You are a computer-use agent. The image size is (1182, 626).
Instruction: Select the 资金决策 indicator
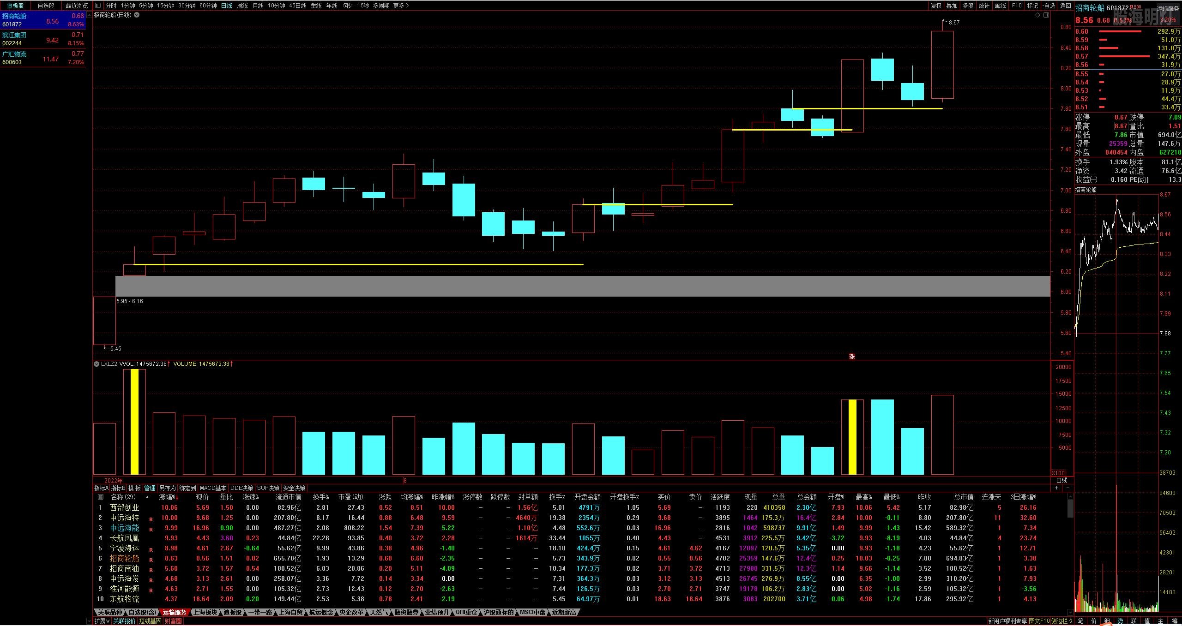pyautogui.click(x=294, y=488)
